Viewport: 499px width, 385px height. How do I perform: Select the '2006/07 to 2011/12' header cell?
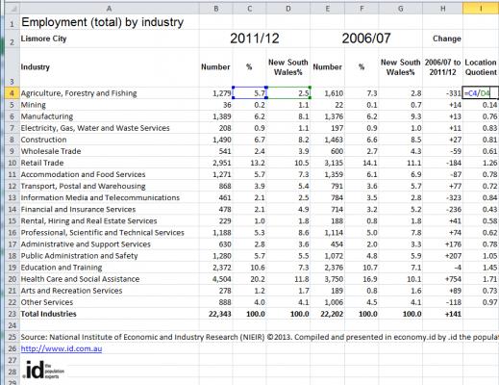pos(443,67)
